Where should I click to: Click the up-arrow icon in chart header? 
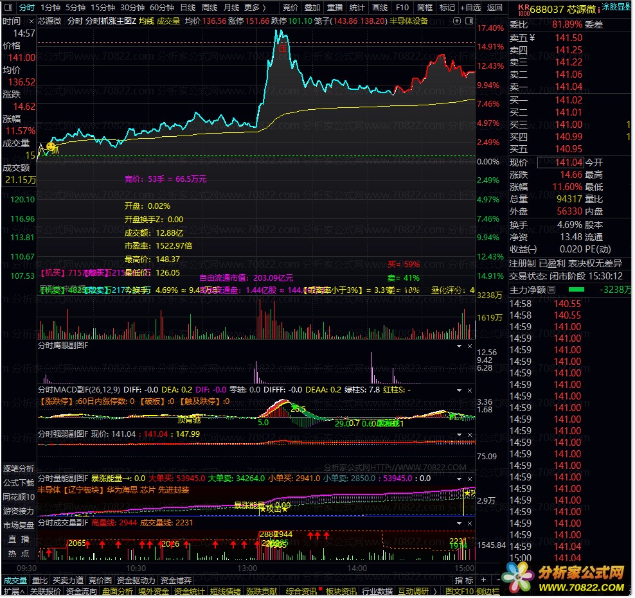pyautogui.click(x=458, y=21)
